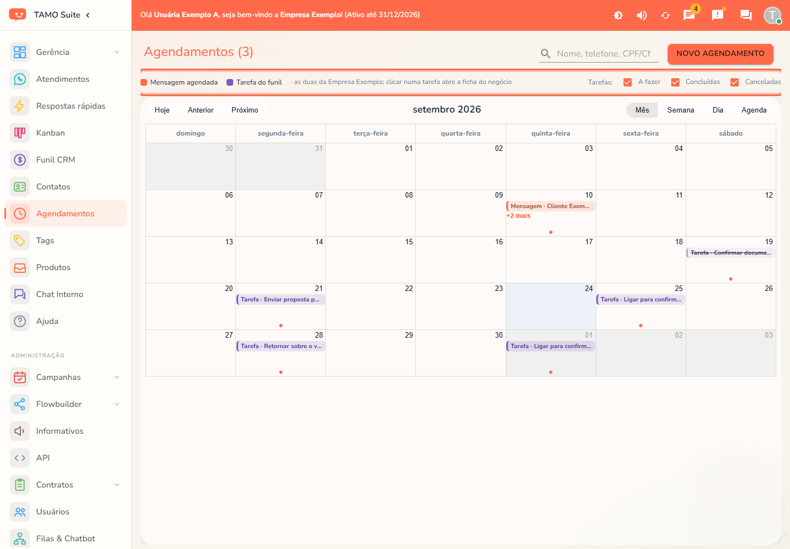Expand '+2 mais' events on day 10
This screenshot has height=549, width=790.
click(x=518, y=216)
